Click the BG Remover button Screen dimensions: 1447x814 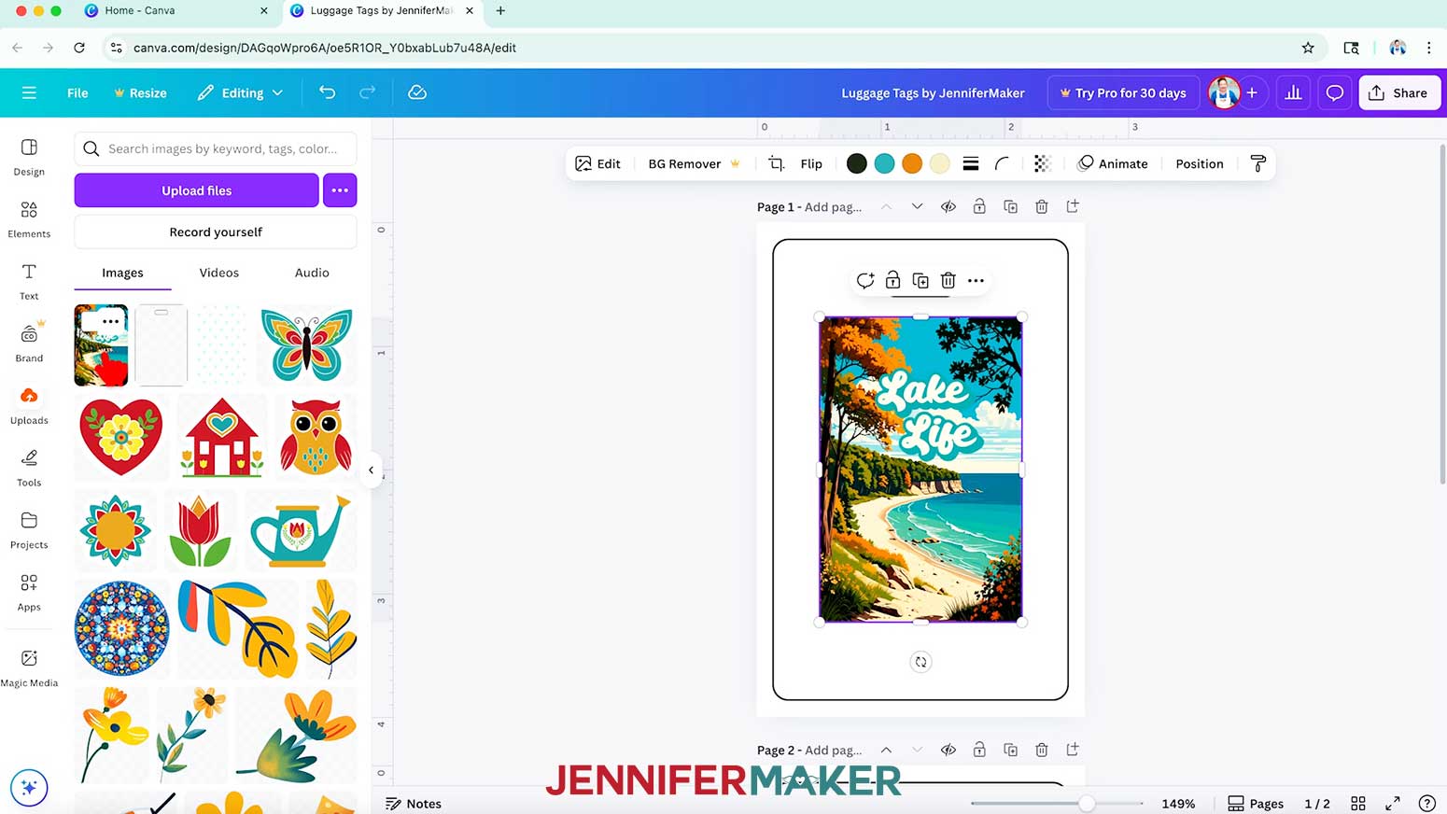pyautogui.click(x=694, y=163)
